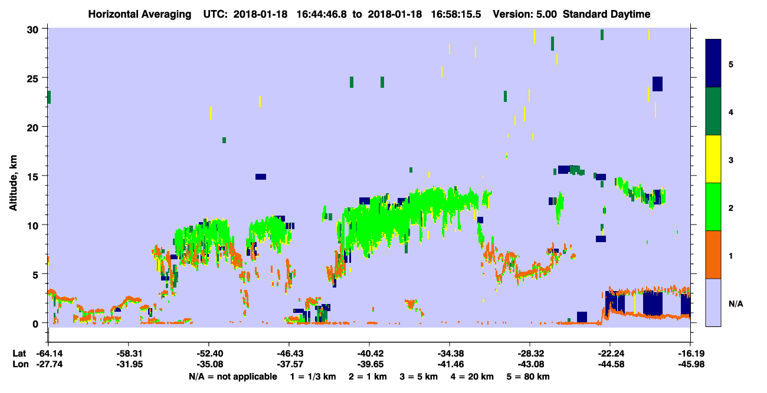Click latitude value '-16.19'

click(x=690, y=354)
